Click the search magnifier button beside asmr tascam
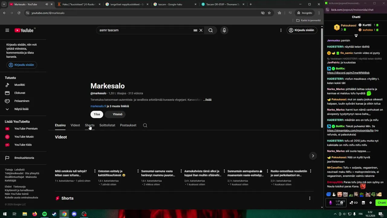Viewport: 387px width, 218px height. (x=210, y=30)
